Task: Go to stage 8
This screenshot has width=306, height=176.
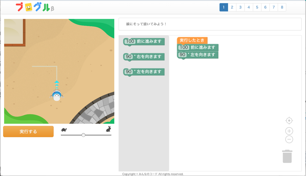Action: pos(282,7)
